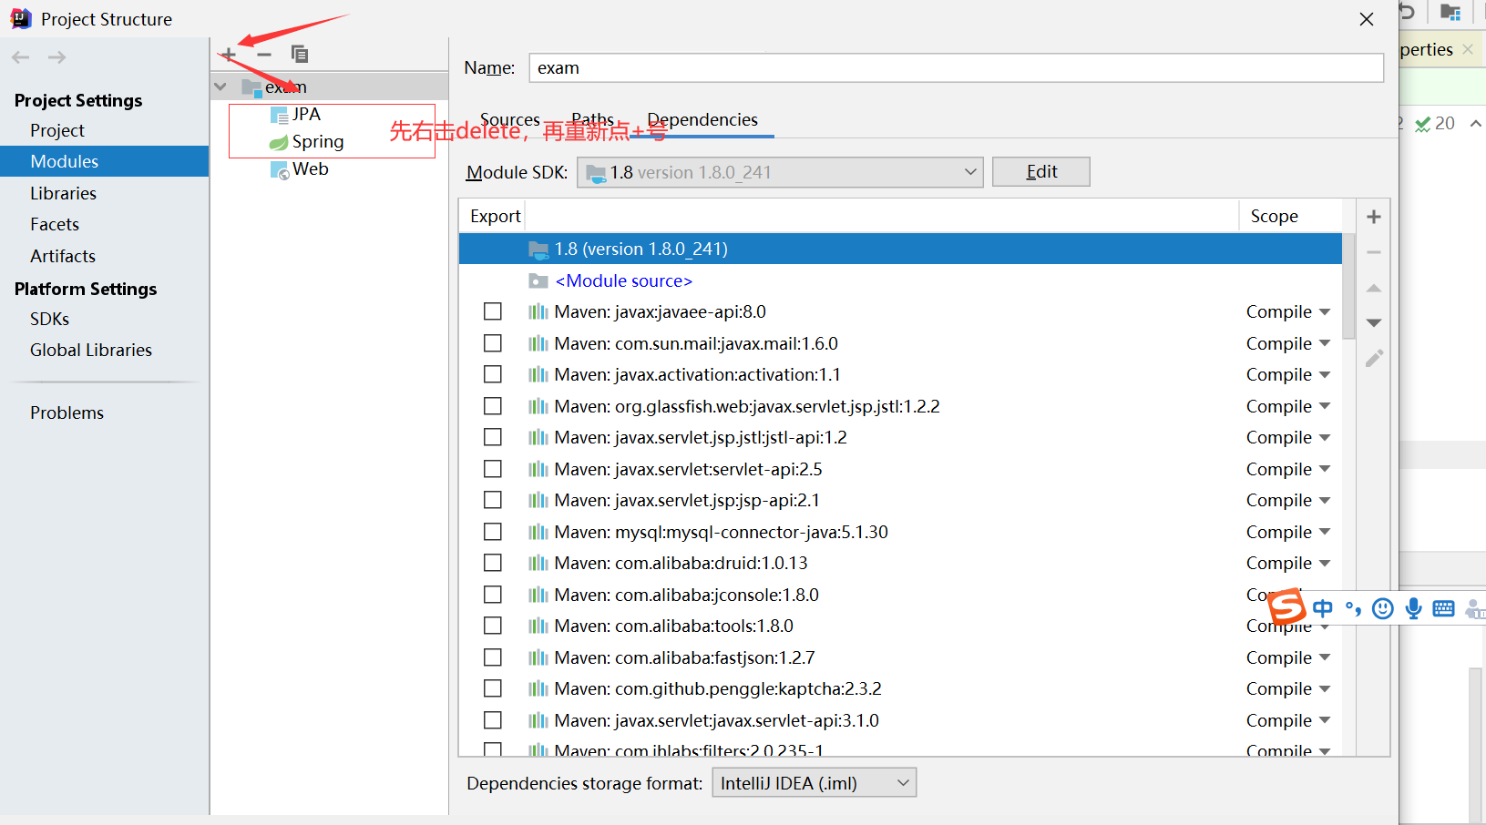
Task: Collapse the exam module tree node
Action: [220, 87]
